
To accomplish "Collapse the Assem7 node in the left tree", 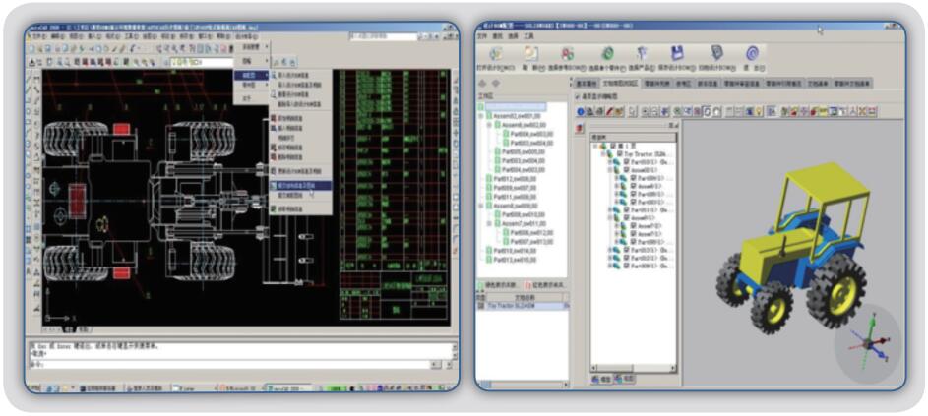I will pyautogui.click(x=488, y=223).
